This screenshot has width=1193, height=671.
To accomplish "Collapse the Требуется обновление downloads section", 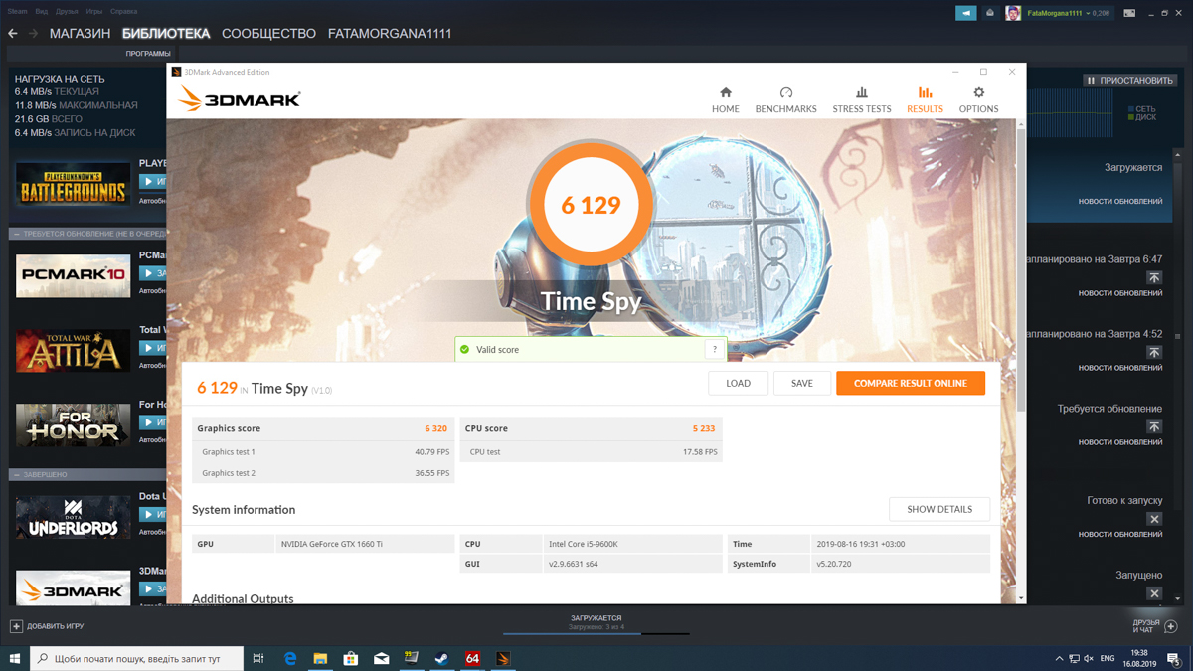I will tap(16, 234).
